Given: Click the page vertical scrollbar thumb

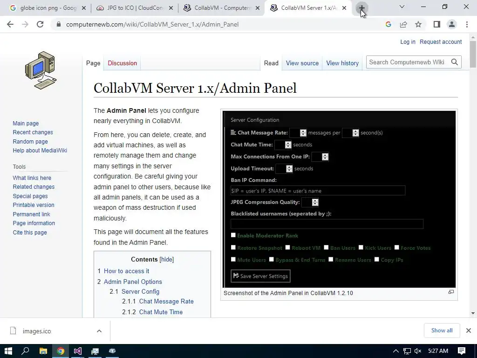Looking at the screenshot, I should (x=473, y=54).
